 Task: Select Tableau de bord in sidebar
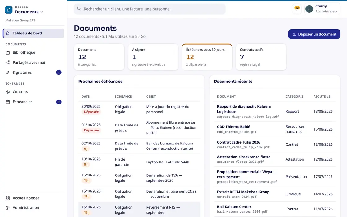click(34, 33)
